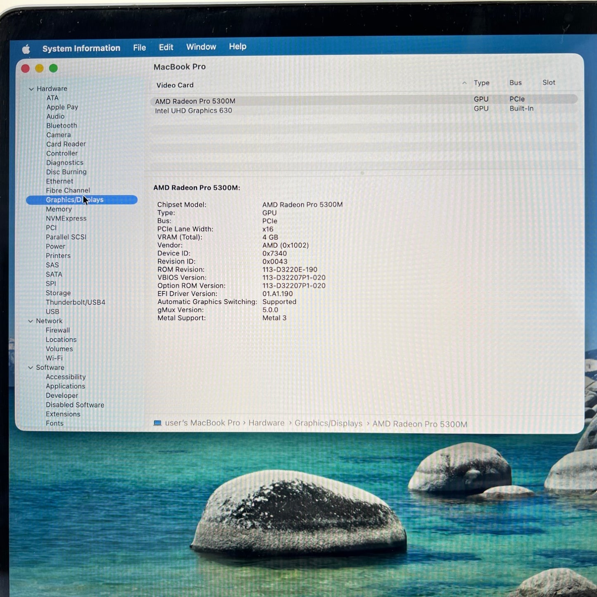Screen dimensions: 597x597
Task: Zoom window with green button
Action: coord(53,68)
